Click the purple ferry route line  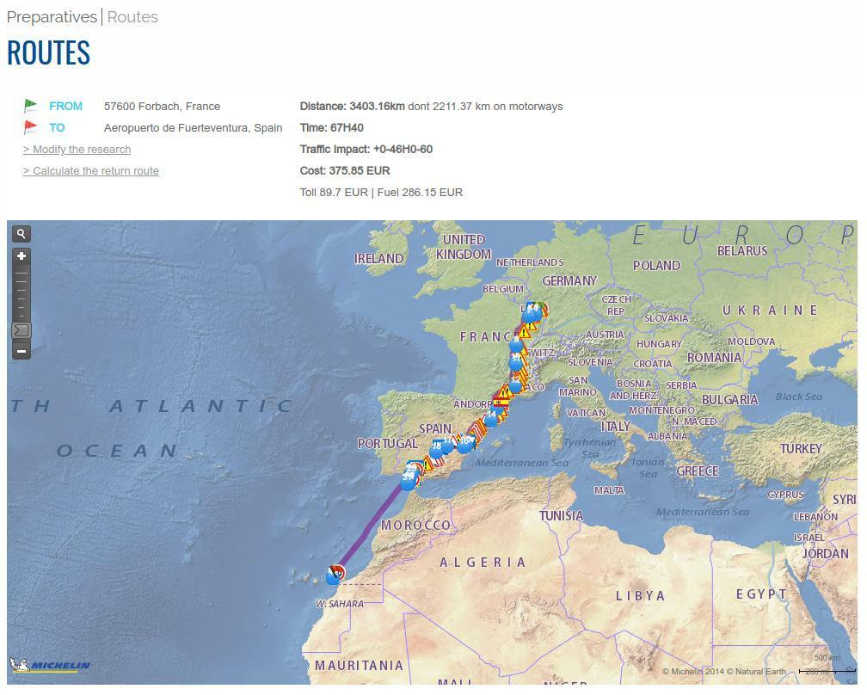(x=372, y=525)
